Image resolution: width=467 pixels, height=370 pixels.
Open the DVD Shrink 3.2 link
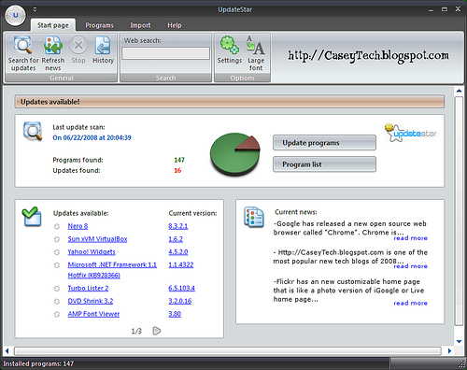pyautogui.click(x=91, y=301)
